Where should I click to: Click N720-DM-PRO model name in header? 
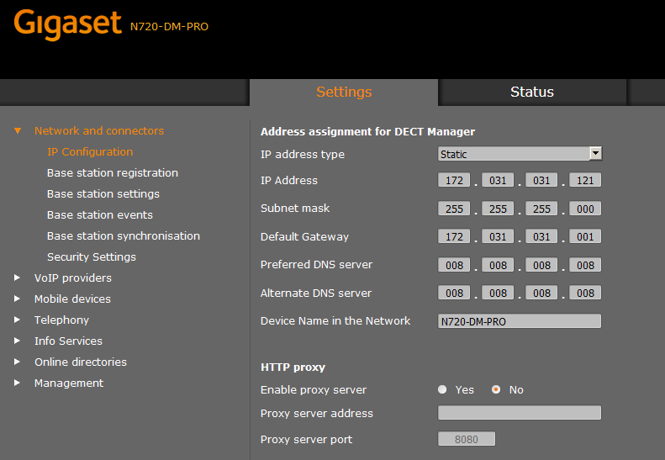[169, 27]
